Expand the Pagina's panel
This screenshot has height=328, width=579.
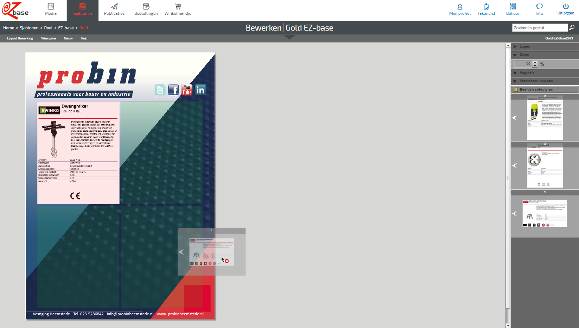point(545,73)
